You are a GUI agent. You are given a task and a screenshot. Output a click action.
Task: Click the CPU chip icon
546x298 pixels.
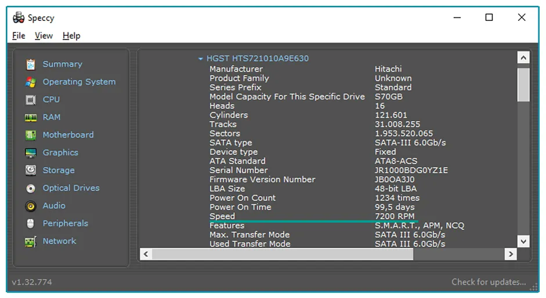31,100
